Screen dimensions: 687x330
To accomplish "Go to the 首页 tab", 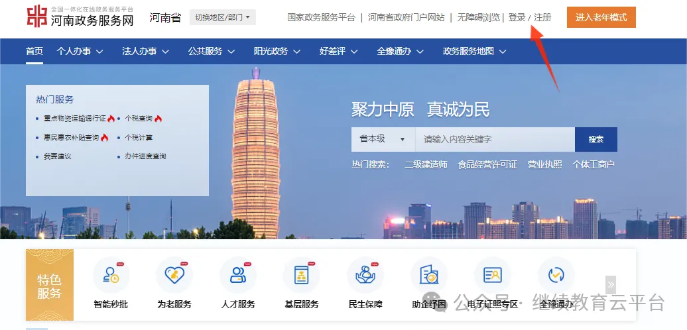I will [34, 51].
